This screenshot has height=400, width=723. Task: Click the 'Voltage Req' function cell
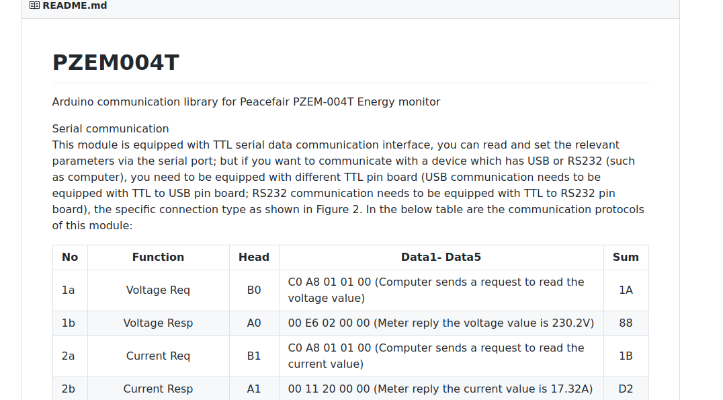(x=158, y=290)
